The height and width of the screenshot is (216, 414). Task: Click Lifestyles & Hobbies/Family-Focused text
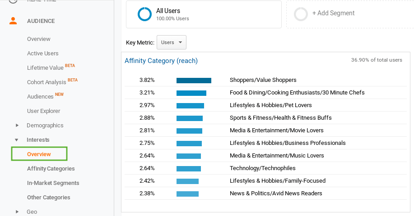[278, 181]
